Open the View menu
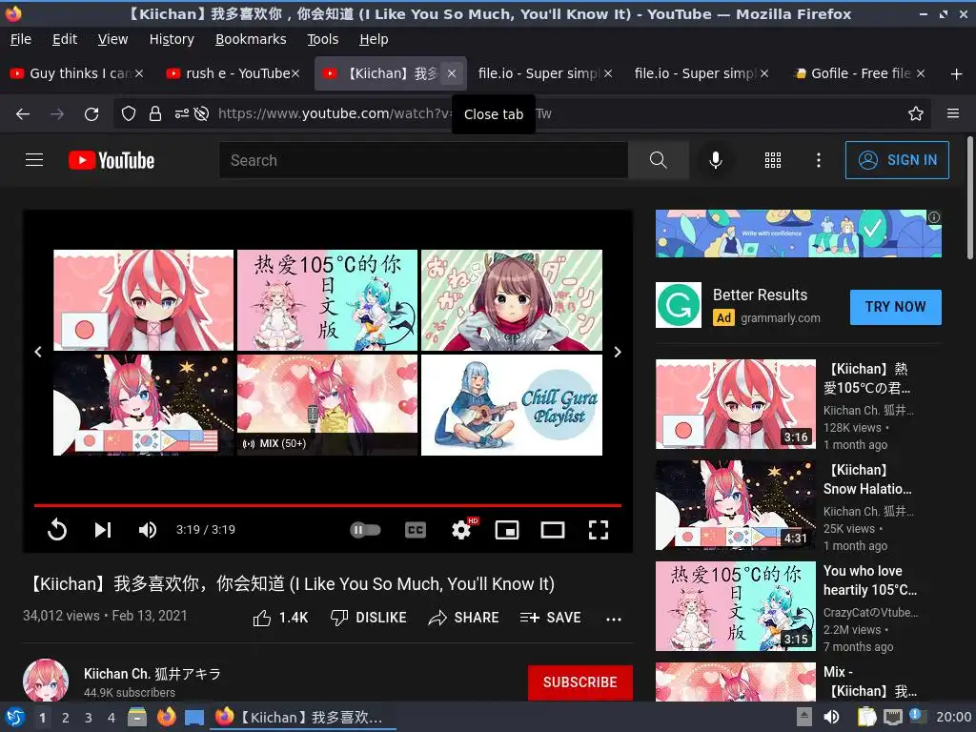Viewport: 976px width, 732px height. (x=112, y=39)
